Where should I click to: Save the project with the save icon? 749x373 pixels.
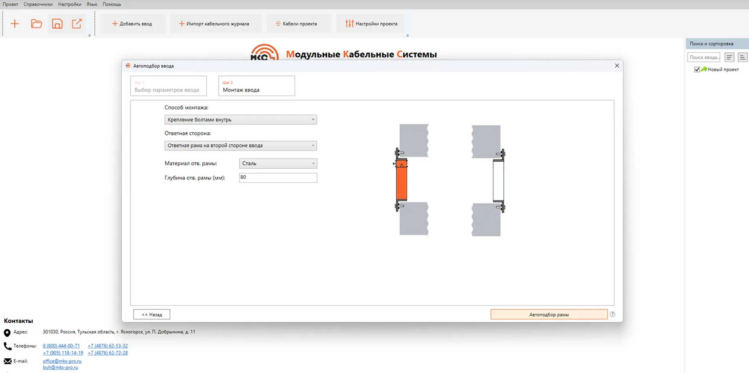tap(57, 24)
